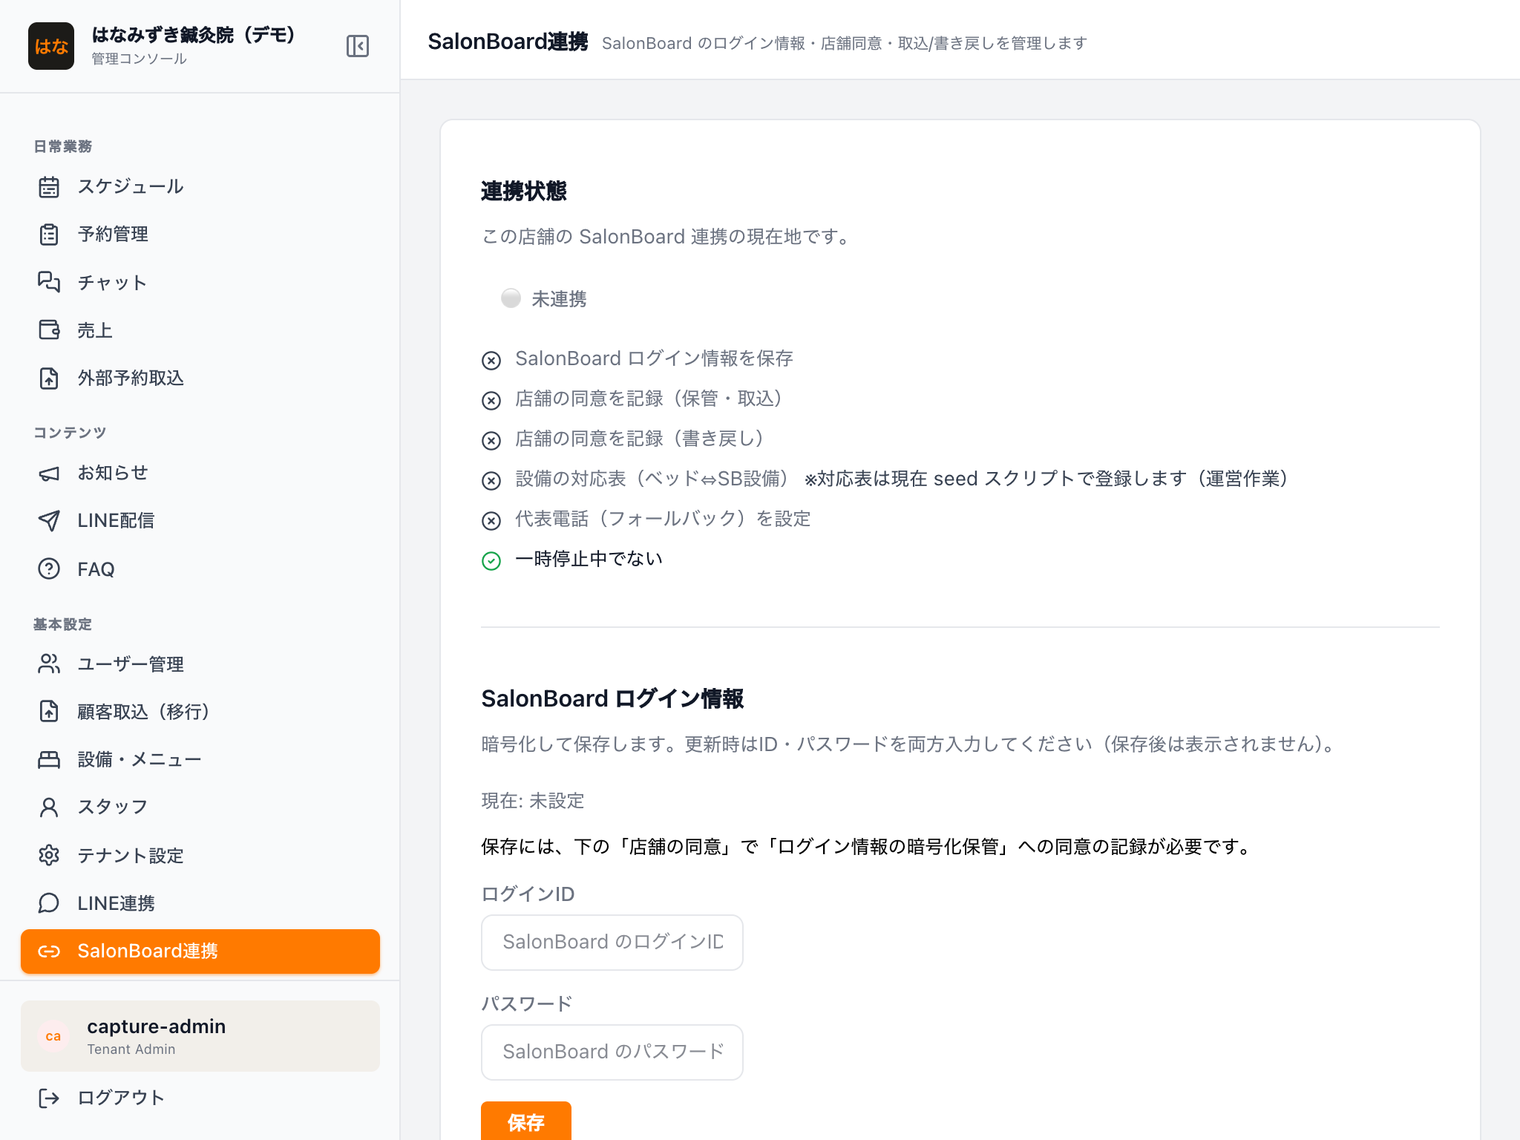
Task: Click the 顧客取込 file import icon
Action: pos(49,711)
